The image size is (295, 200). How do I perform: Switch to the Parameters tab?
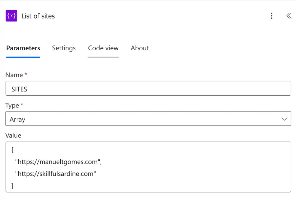tap(23, 48)
